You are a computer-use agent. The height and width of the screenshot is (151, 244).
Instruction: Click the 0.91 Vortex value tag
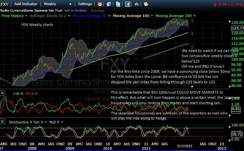click(236, 109)
